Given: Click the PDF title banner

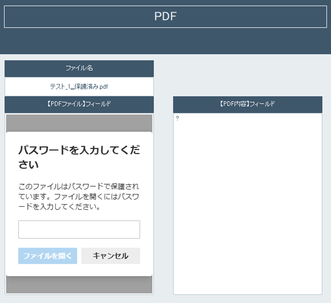Looking at the screenshot, I should 165,16.
